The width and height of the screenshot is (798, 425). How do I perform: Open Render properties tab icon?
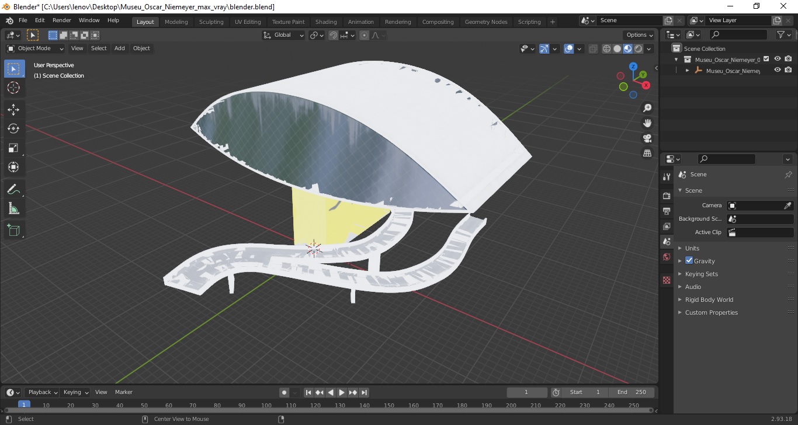[x=667, y=196]
